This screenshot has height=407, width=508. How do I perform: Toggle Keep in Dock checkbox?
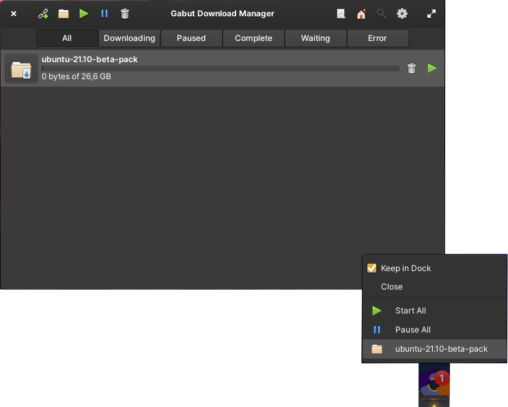click(371, 268)
